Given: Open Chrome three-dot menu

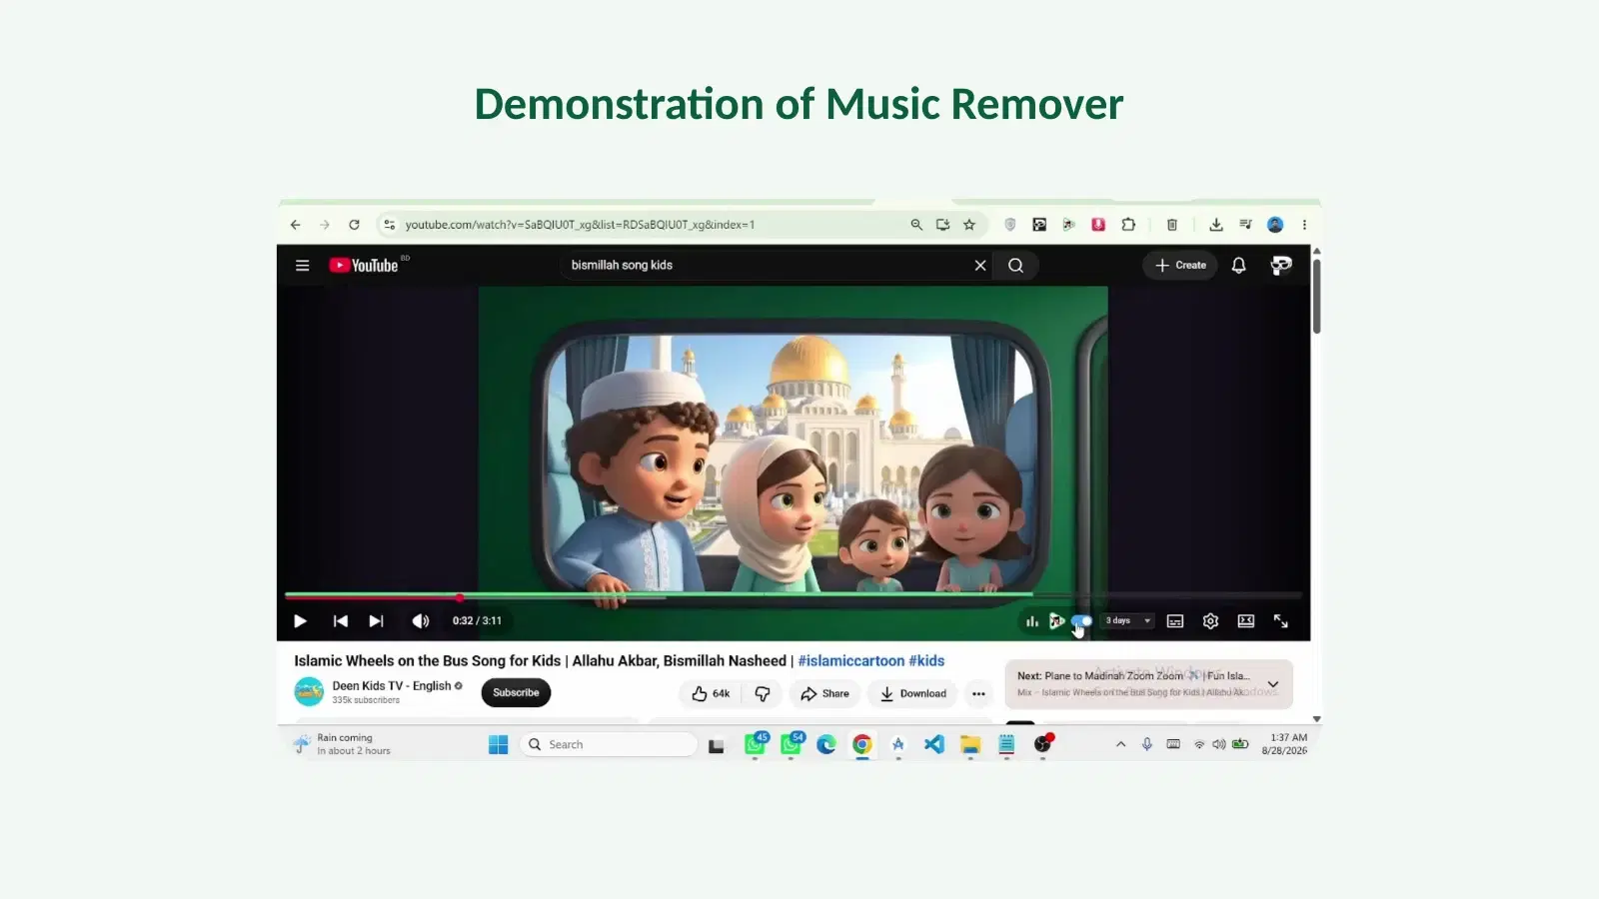Looking at the screenshot, I should [1304, 225].
